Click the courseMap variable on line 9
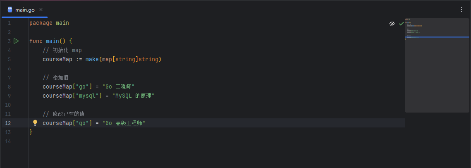Viewport: 471px width, 168px height. click(x=57, y=96)
